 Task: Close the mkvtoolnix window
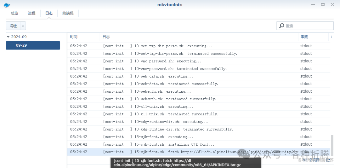332,4
